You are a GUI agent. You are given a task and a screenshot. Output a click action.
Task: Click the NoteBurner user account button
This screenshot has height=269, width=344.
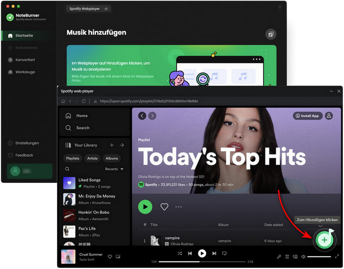click(x=30, y=171)
